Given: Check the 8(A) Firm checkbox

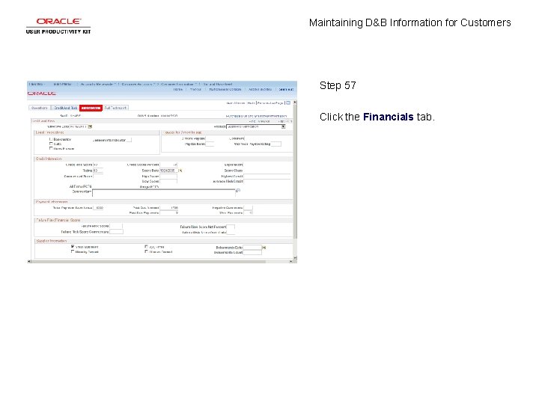Looking at the screenshot, I should (x=147, y=247).
